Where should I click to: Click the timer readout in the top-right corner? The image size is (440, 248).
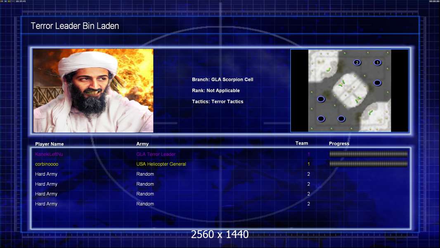coord(434,1)
